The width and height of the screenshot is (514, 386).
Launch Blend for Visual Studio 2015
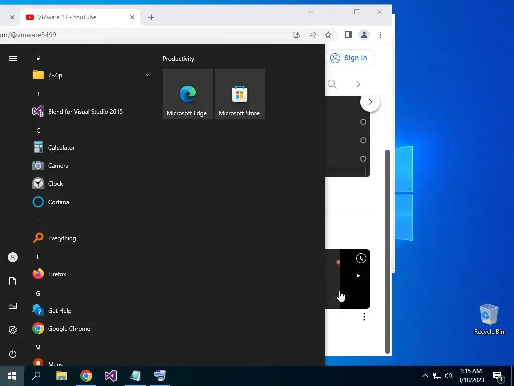91,111
